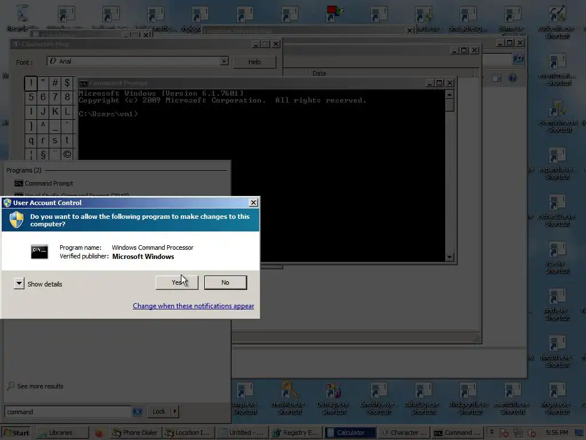Screen dimensions: 586x440
Task: Open the Font dropdown in Character Map
Action: tap(224, 61)
